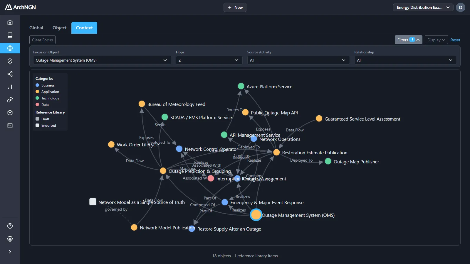
Task: Select the globe explorer icon in sidebar
Action: tap(10, 48)
